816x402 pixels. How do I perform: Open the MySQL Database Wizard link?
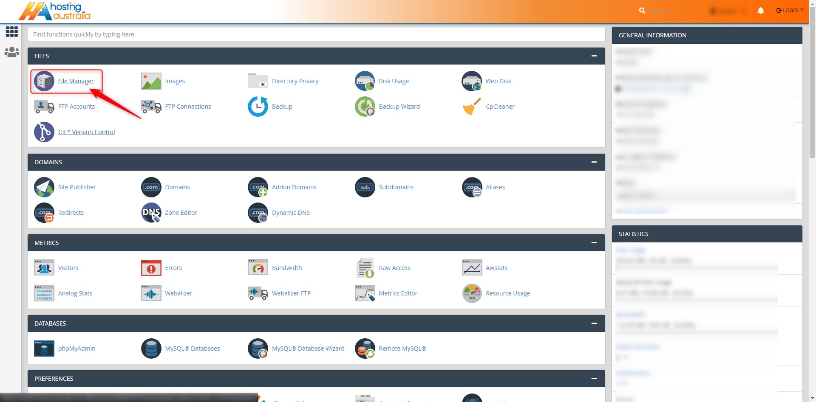coord(308,349)
